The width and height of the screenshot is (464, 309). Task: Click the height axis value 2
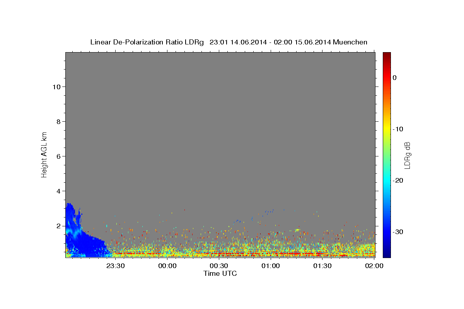click(x=58, y=226)
